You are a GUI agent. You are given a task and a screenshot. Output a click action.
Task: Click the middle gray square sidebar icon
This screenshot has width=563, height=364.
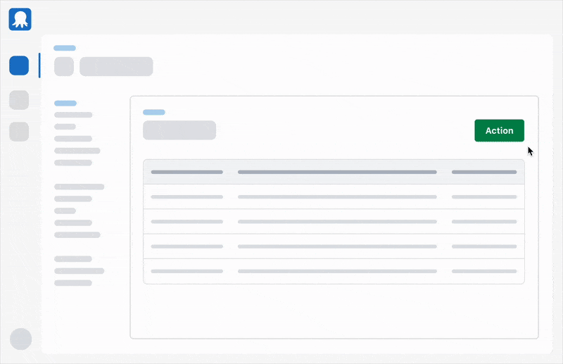(x=19, y=100)
